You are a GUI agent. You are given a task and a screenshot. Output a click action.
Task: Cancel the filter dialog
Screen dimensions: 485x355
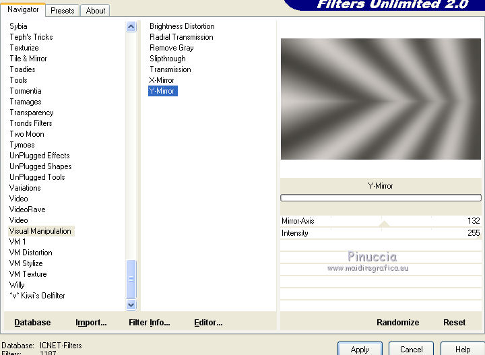point(411,349)
